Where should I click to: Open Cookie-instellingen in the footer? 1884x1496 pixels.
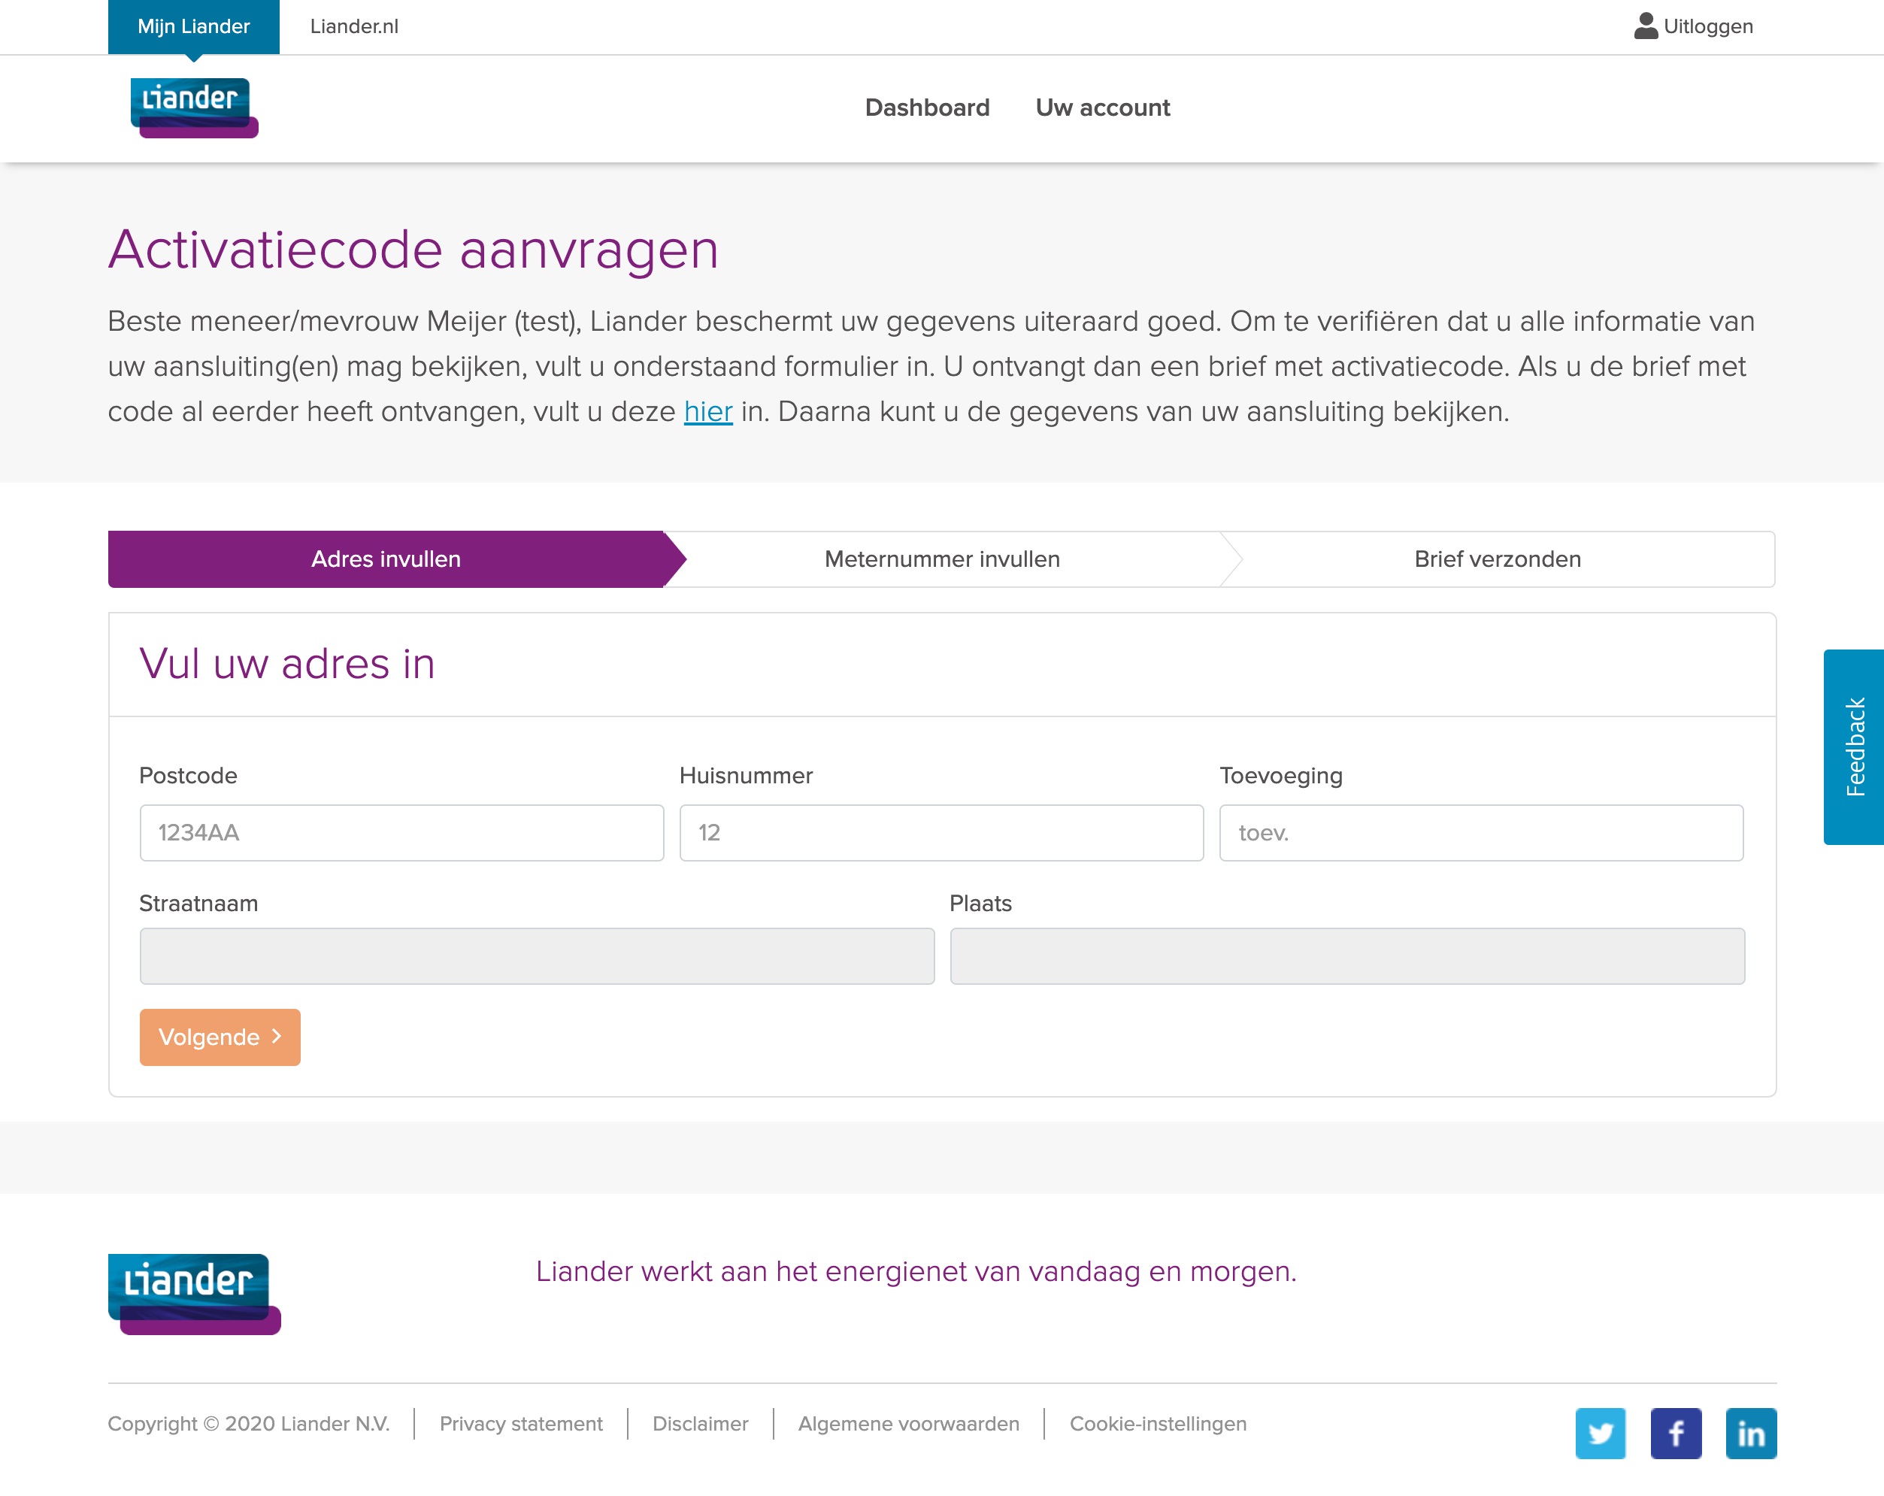(1157, 1424)
